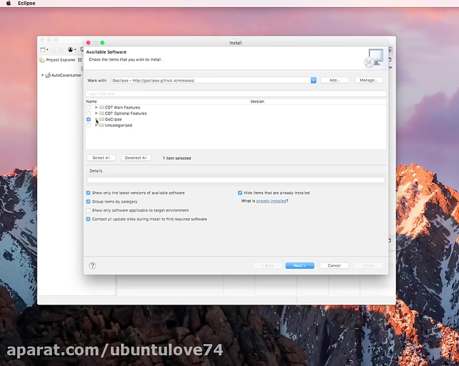Viewport: 459px width, 366px height.
Task: Enable Show only software applicable to target environment
Action: point(88,211)
